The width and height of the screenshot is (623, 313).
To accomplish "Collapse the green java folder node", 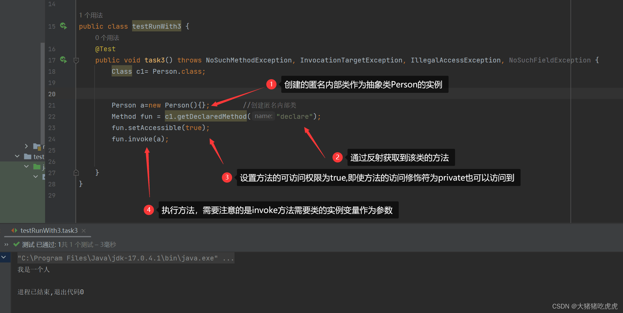I will click(x=26, y=166).
